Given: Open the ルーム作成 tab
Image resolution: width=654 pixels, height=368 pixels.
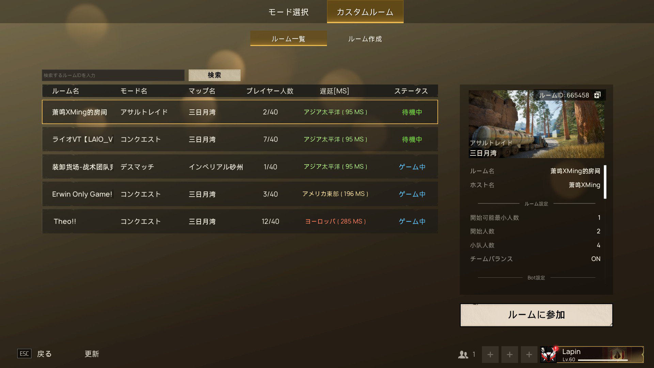Looking at the screenshot, I should (365, 39).
